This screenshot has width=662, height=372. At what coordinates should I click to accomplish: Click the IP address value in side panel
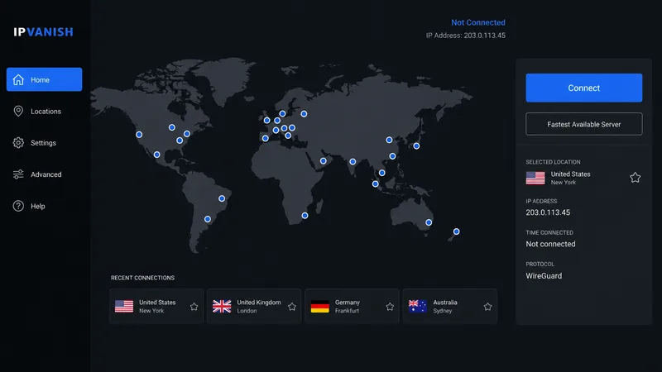[548, 212]
